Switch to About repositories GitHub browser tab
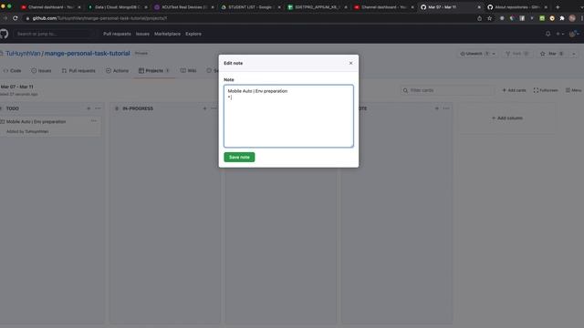584x328 pixels. (x=517, y=7)
